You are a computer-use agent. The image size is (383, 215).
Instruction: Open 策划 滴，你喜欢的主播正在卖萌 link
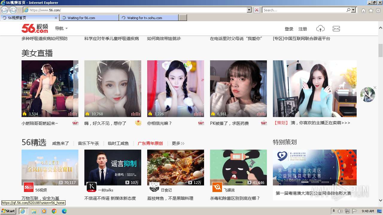click(311, 123)
